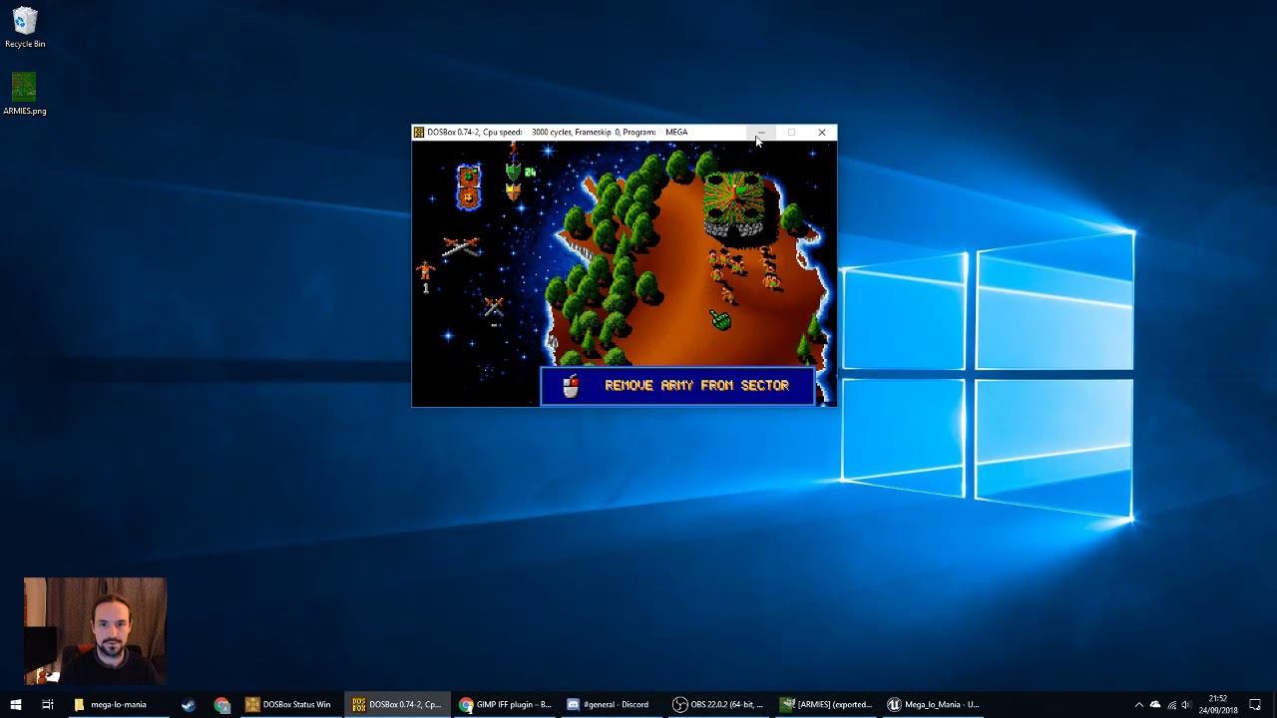
Task: Switch to DOSBox 0.74-2 taskbar item
Action: 397,704
